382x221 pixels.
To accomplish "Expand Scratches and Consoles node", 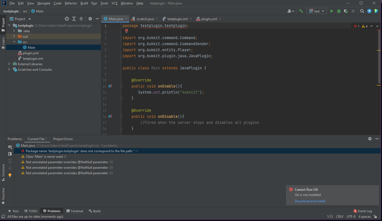I will tap(9, 69).
